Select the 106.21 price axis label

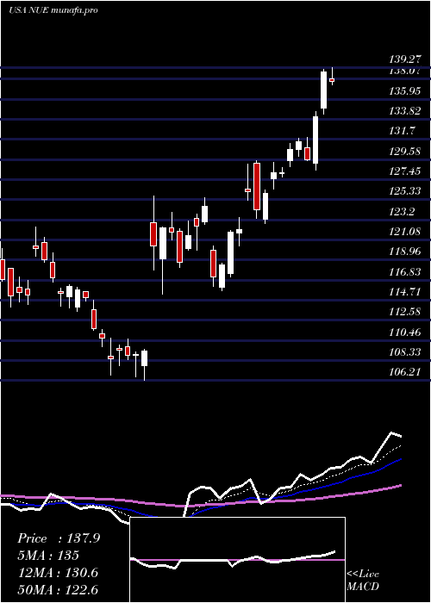point(405,372)
